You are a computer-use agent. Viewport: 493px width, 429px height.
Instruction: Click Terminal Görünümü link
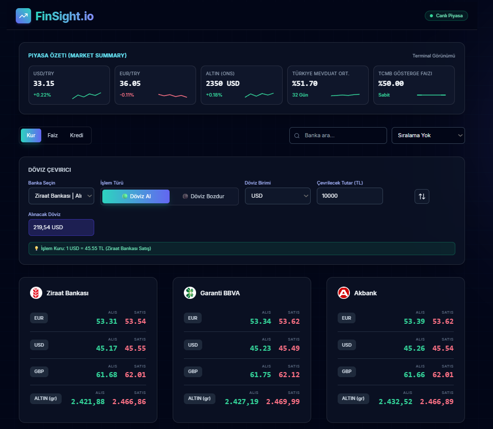point(433,55)
